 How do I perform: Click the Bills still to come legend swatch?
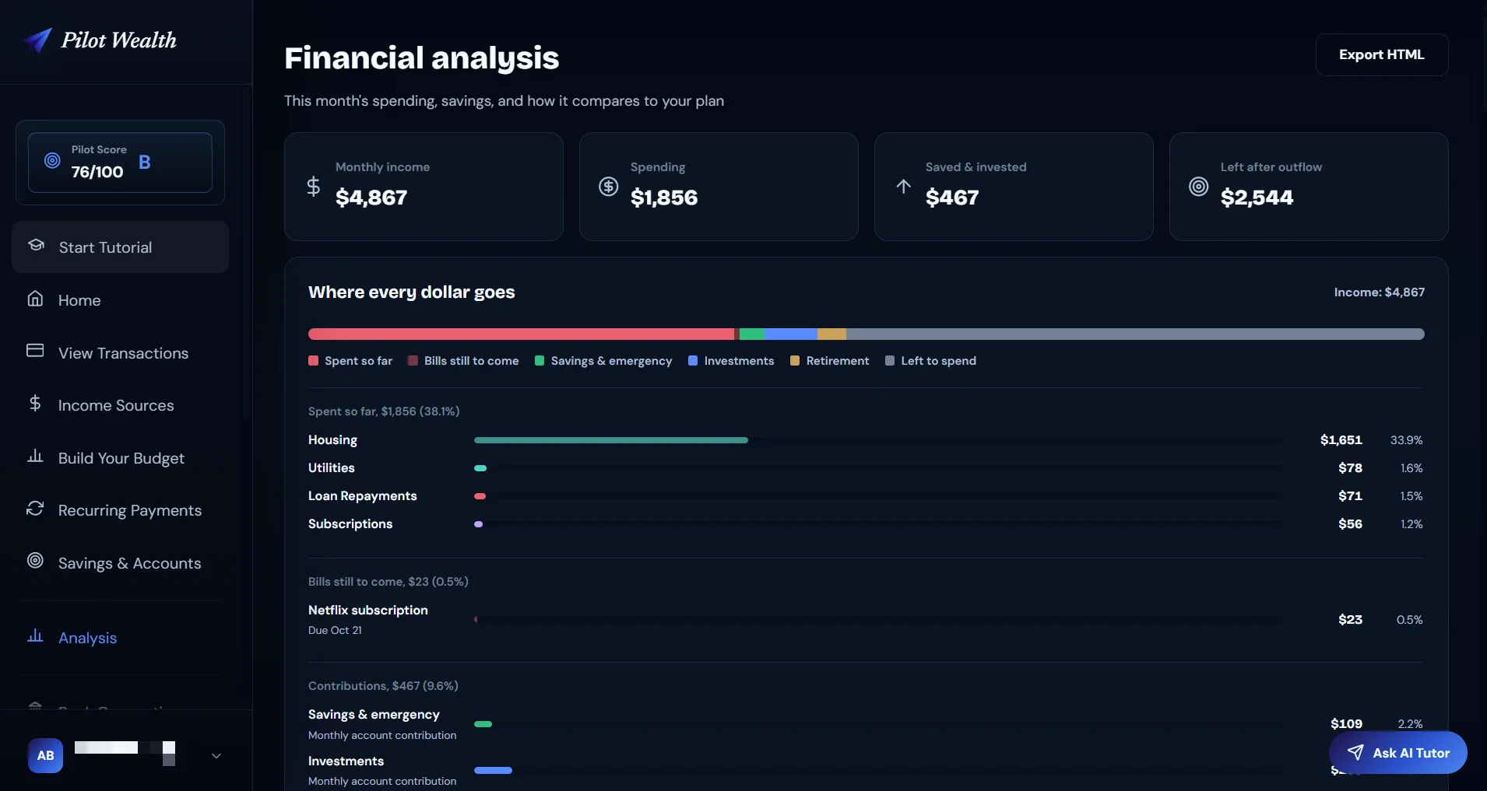coord(413,361)
